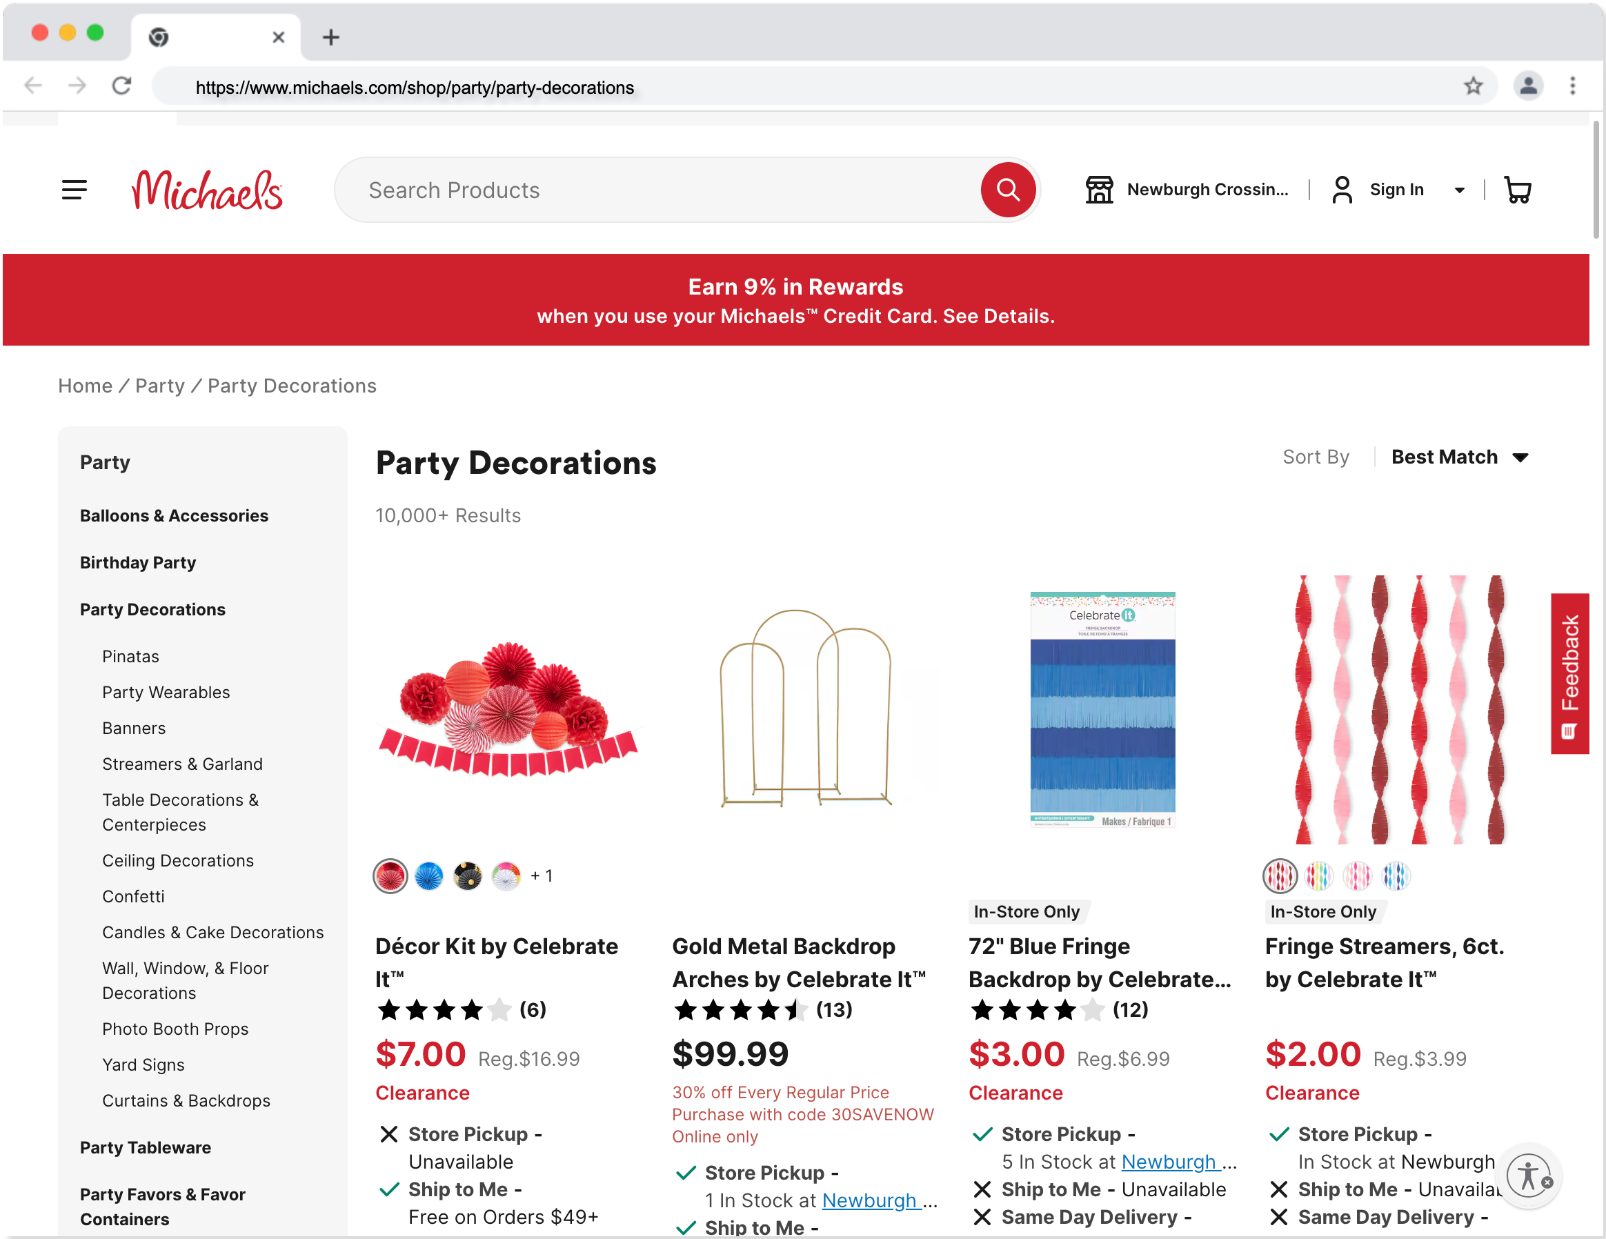Open the Party Wearables subcategory
The height and width of the screenshot is (1239, 1606).
coord(166,692)
